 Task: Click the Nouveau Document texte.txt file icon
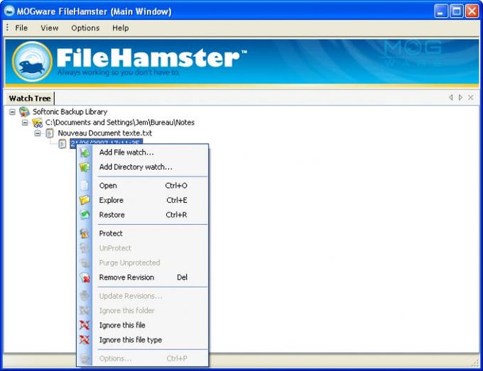[50, 133]
